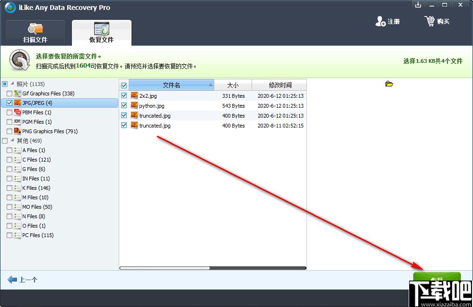Viewport: 473px width, 307px height.
Task: Collapse the 其他 (469) tree node
Action: 12,140
